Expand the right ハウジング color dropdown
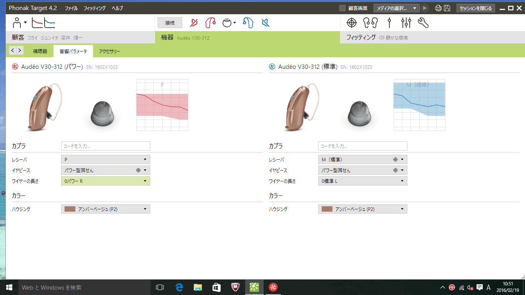Screen dimensions: 525x295 [x=106, y=209]
